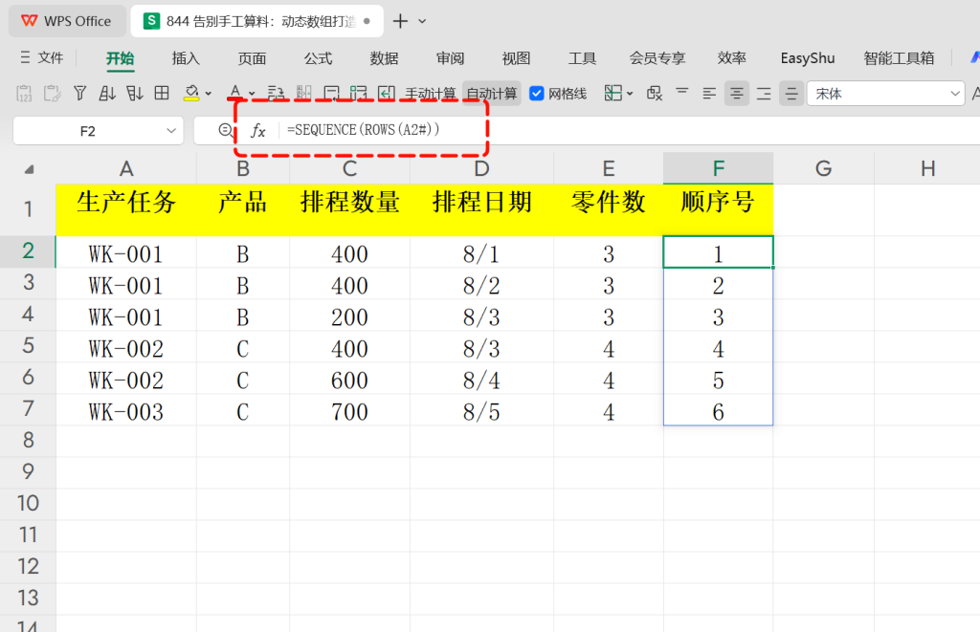The width and height of the screenshot is (980, 632).
Task: Toggle center horizontal alignment
Action: point(737,94)
